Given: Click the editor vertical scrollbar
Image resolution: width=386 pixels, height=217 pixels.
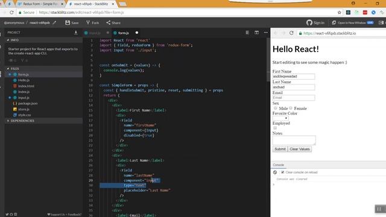Looking at the screenshot, I should (268, 60).
